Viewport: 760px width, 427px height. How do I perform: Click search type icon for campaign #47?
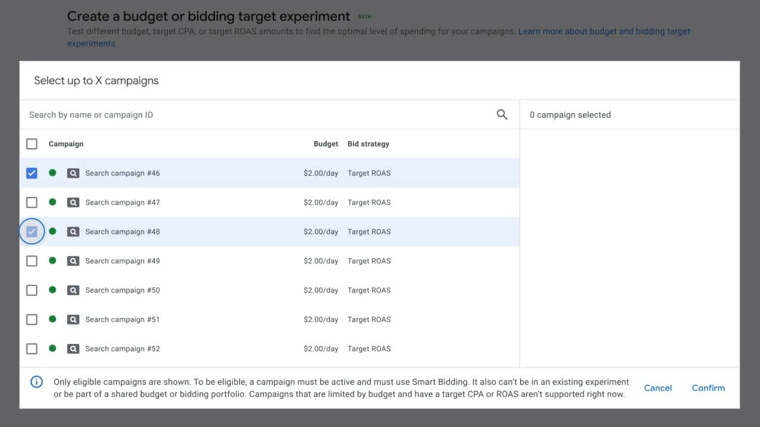(x=73, y=202)
